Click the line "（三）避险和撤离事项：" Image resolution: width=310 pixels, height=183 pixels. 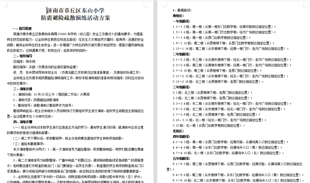point(29,144)
